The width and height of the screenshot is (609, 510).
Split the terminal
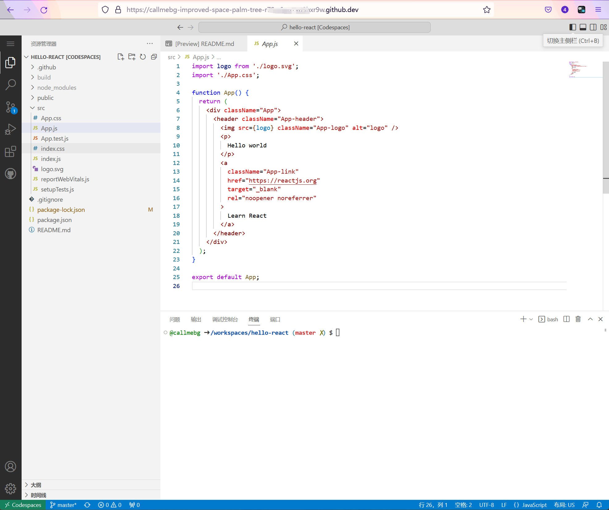tap(566, 319)
